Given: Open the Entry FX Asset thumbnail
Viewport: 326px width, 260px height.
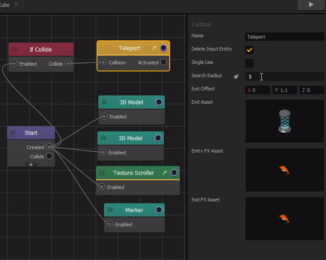Looking at the screenshot, I should (285, 170).
